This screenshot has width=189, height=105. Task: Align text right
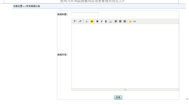coord(124,21)
